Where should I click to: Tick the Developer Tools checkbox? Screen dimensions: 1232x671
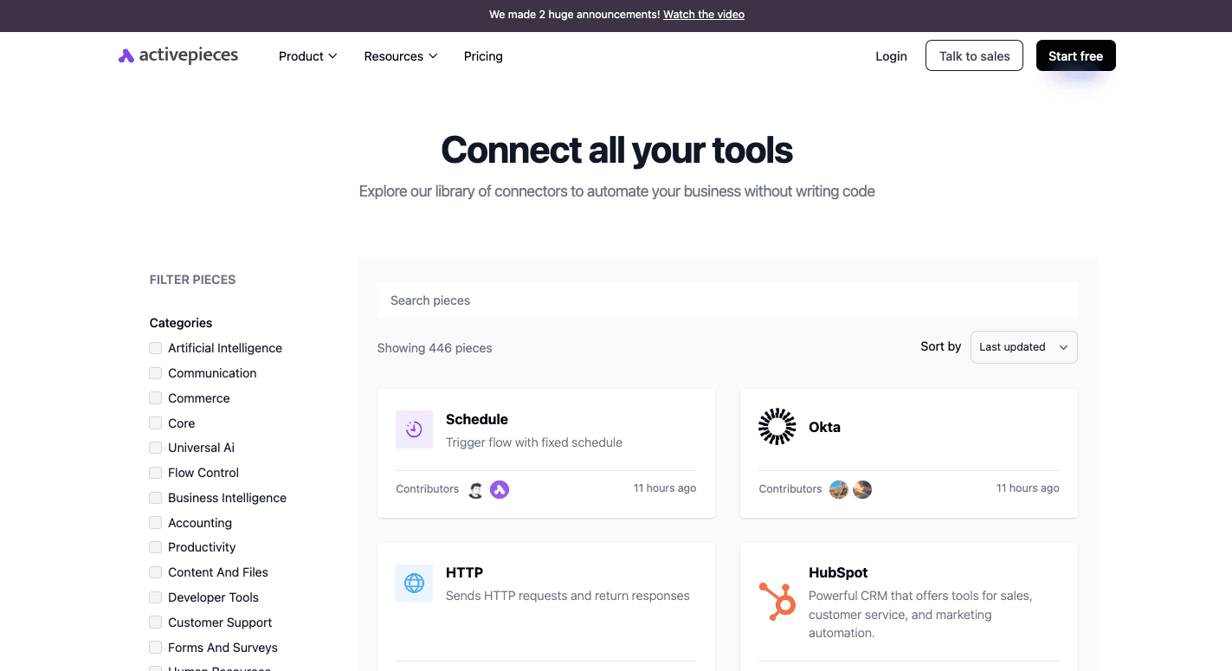tap(156, 597)
